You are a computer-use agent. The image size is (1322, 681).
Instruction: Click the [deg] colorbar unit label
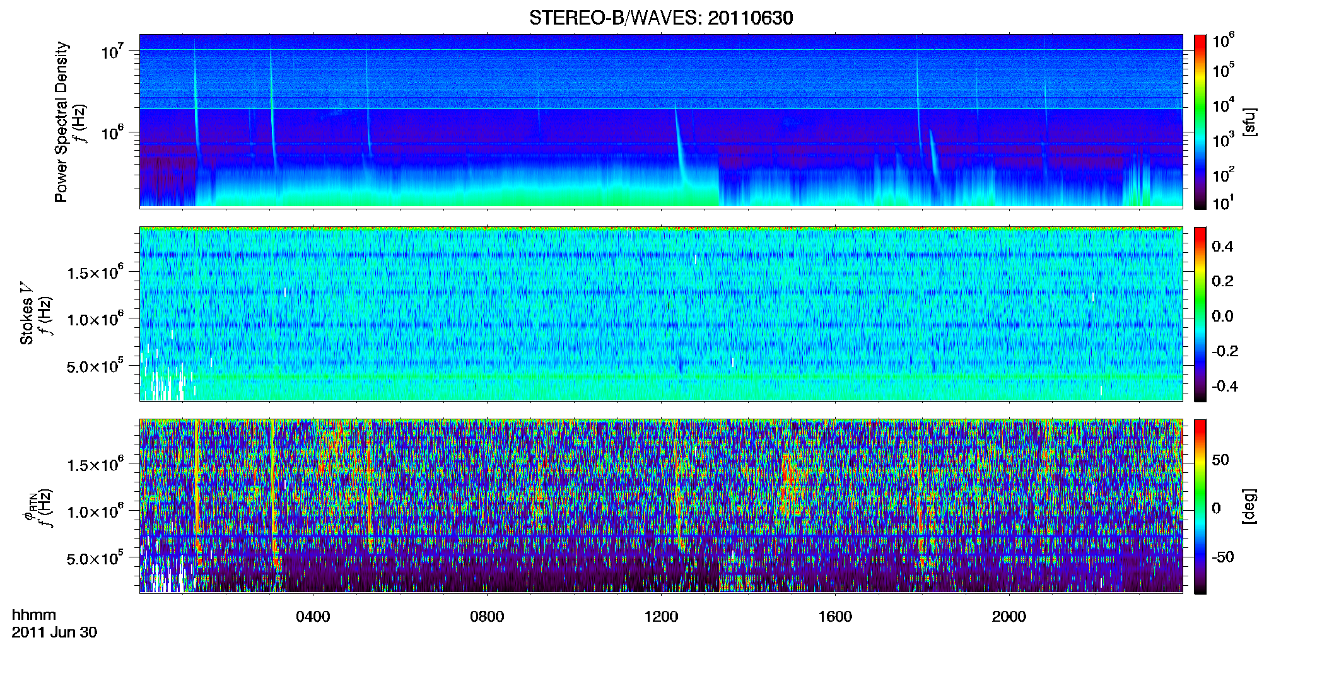[x=1249, y=506]
